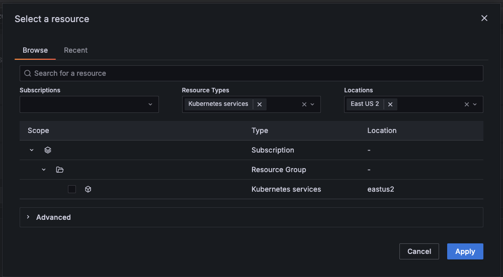Collapse the Resource Group row
The image size is (503, 277).
point(44,170)
